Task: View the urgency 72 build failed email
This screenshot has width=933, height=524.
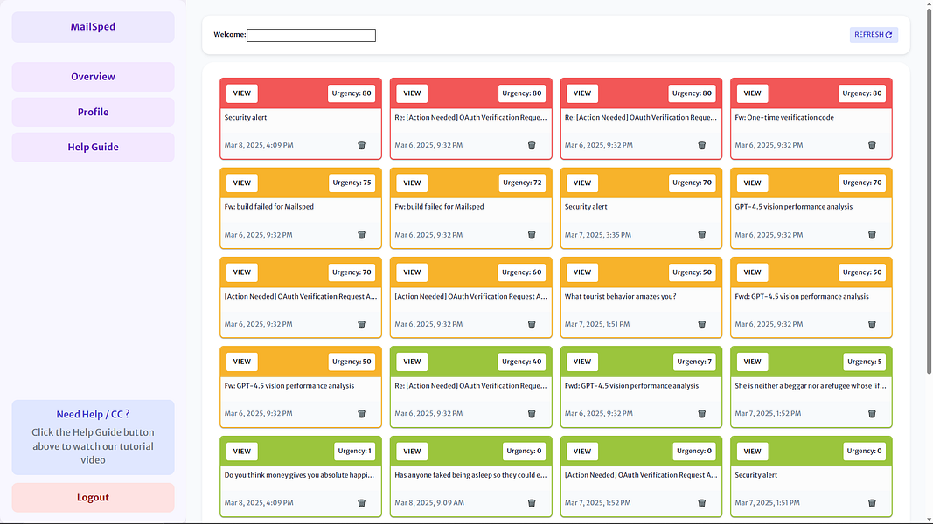Action: tap(412, 183)
